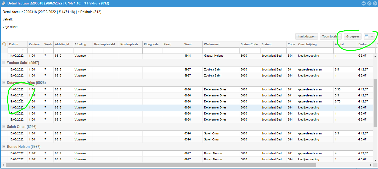Viewport: 378px width, 169px height.
Task: Click the vertical scrollbar up arrow
Action: (375, 56)
